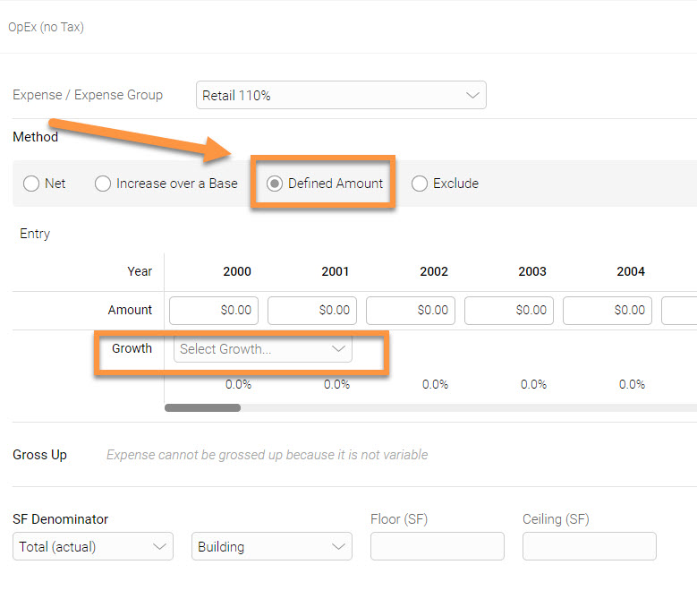Click the Amount field for year 2003
Viewport: 697px width, 616px height.
coord(508,310)
